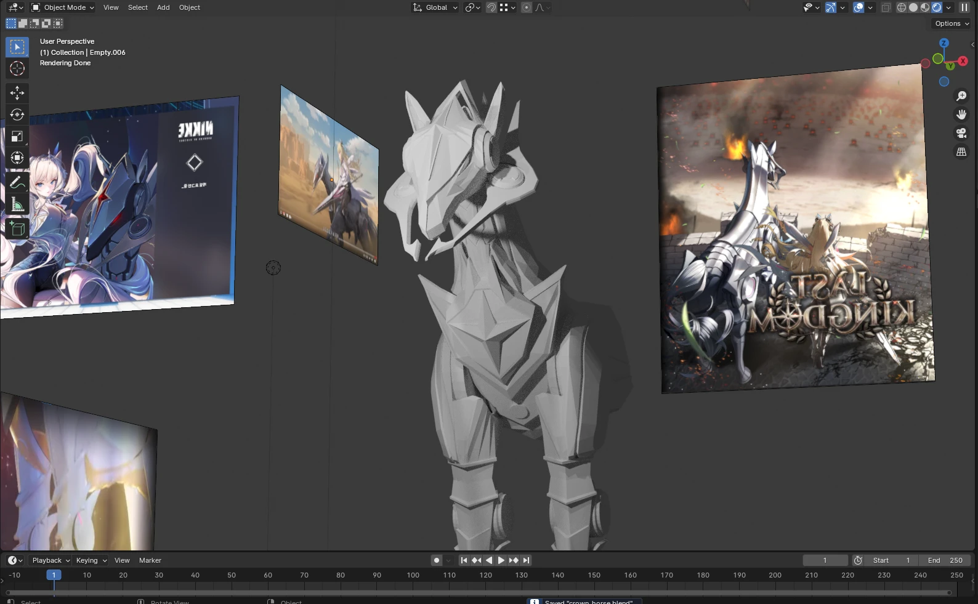Open the Add menu
The height and width of the screenshot is (604, 978).
tap(163, 7)
